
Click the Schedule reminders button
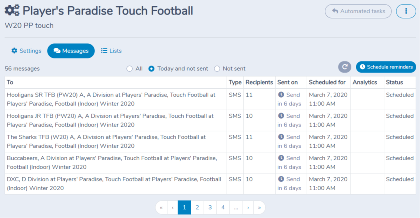click(386, 67)
